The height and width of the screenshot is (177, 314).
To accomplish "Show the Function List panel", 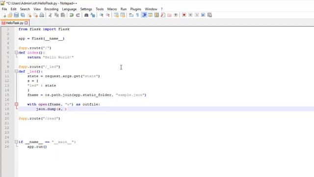I will click(163, 15).
